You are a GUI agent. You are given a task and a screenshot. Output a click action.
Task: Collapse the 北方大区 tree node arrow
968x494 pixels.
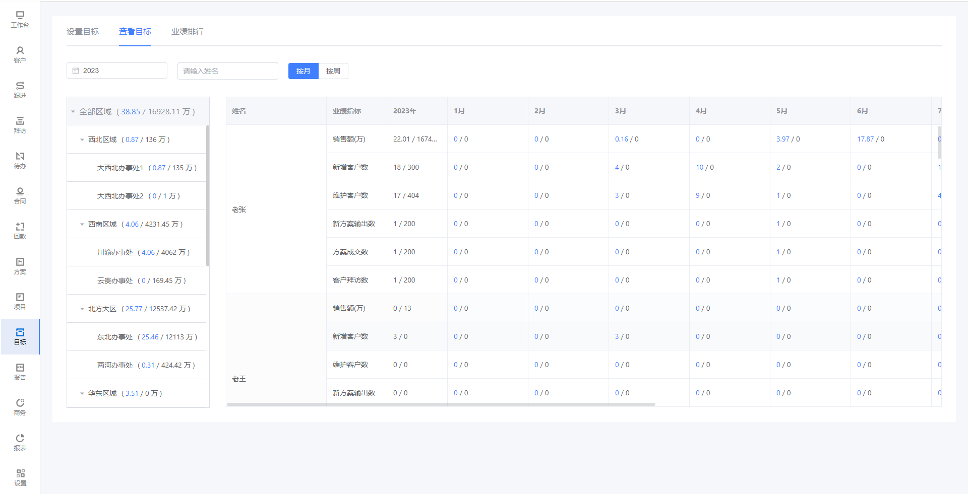click(82, 309)
